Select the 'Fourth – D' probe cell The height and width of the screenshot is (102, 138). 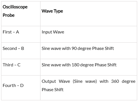point(21,88)
